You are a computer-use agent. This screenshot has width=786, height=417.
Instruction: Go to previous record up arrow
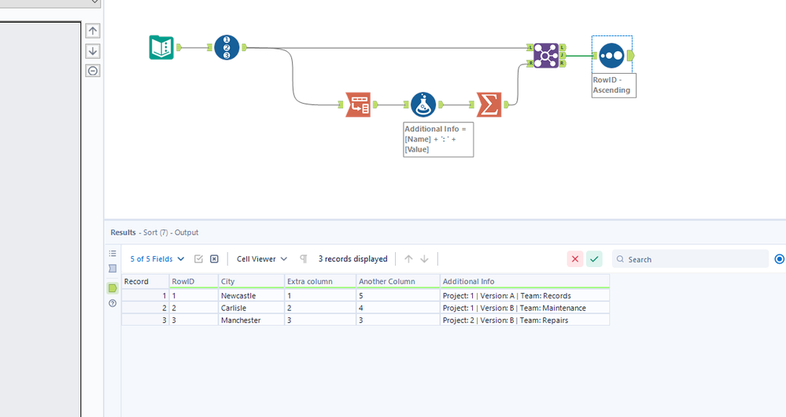coord(408,259)
